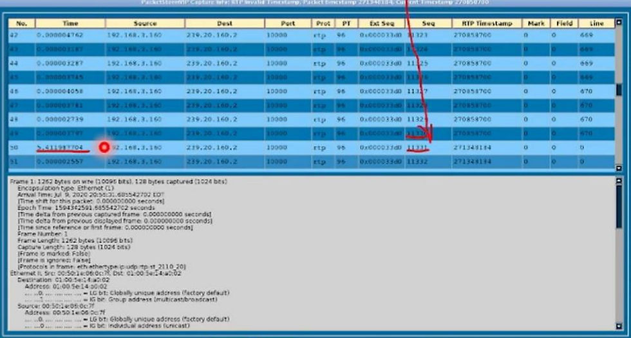Click the Source column header
Viewport: 631px width, 338px height.
coord(145,23)
